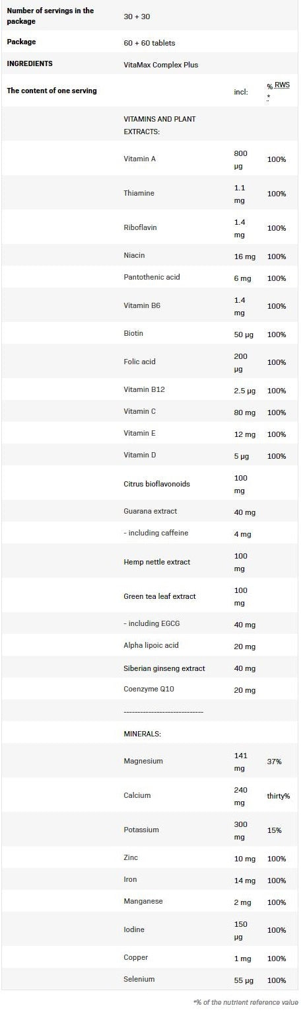This screenshot has width=305, height=1022.
Task: Click the MINERALS section heading
Action: [143, 734]
